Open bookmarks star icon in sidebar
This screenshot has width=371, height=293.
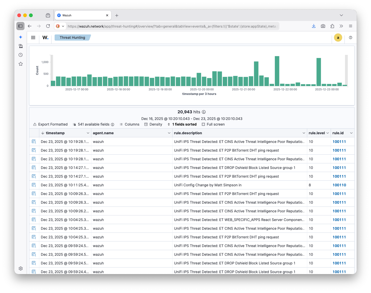[x=21, y=64]
